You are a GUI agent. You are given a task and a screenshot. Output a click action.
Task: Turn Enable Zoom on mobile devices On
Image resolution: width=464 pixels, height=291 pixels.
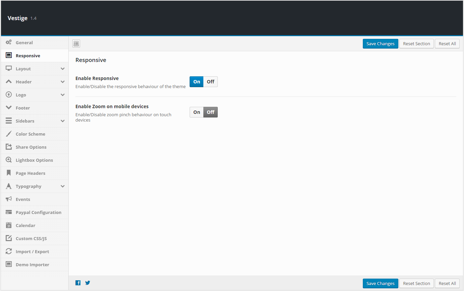(197, 112)
